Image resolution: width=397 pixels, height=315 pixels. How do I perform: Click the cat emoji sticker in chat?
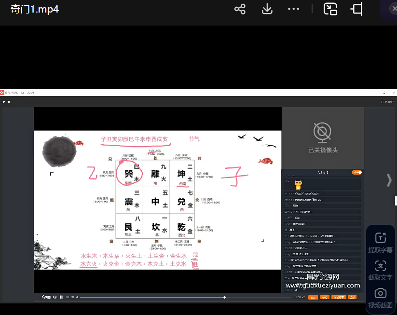tap(299, 184)
